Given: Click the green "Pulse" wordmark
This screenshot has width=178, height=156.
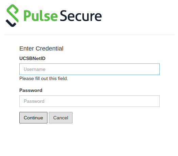Looking at the screenshot, I should 41,16.
